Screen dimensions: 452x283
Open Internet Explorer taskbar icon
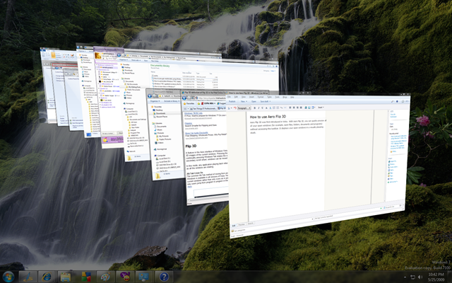point(47,277)
